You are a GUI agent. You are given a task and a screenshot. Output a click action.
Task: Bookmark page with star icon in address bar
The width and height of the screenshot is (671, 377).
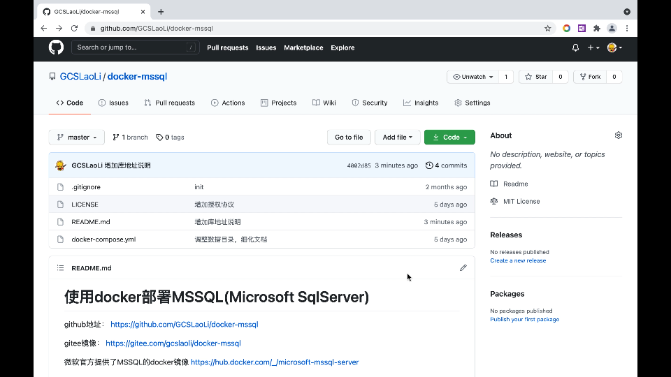click(548, 28)
